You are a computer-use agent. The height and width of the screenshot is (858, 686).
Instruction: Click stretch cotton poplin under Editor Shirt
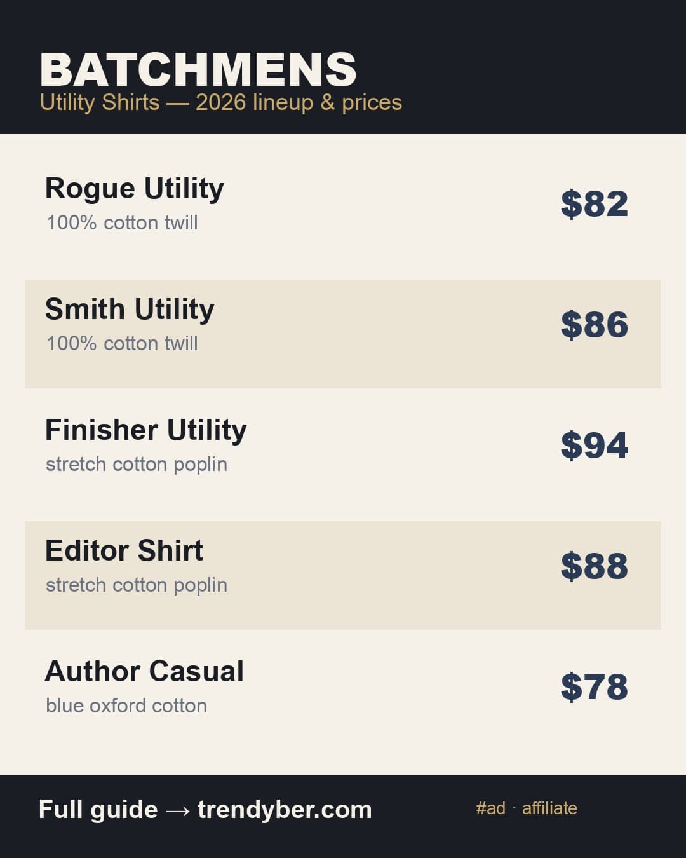tap(137, 585)
